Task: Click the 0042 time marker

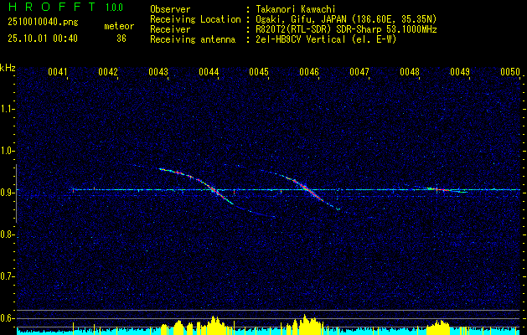Action: click(x=108, y=72)
